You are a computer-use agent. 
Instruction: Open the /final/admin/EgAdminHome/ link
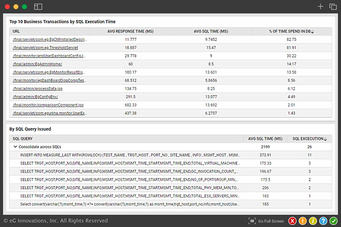[x=37, y=64]
